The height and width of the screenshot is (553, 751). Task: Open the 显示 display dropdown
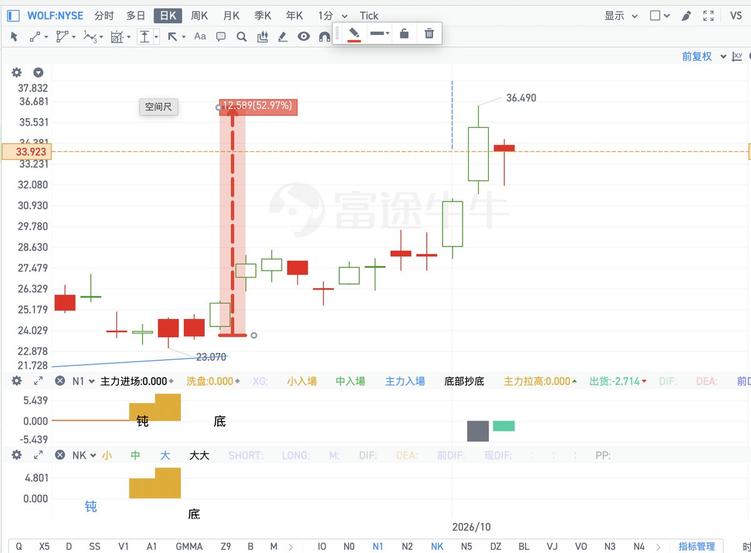pyautogui.click(x=621, y=16)
